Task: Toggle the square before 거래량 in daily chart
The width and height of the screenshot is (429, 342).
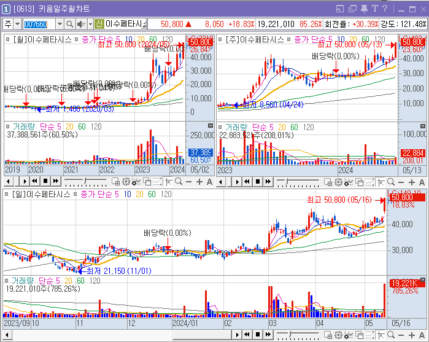Action: pos(7,280)
